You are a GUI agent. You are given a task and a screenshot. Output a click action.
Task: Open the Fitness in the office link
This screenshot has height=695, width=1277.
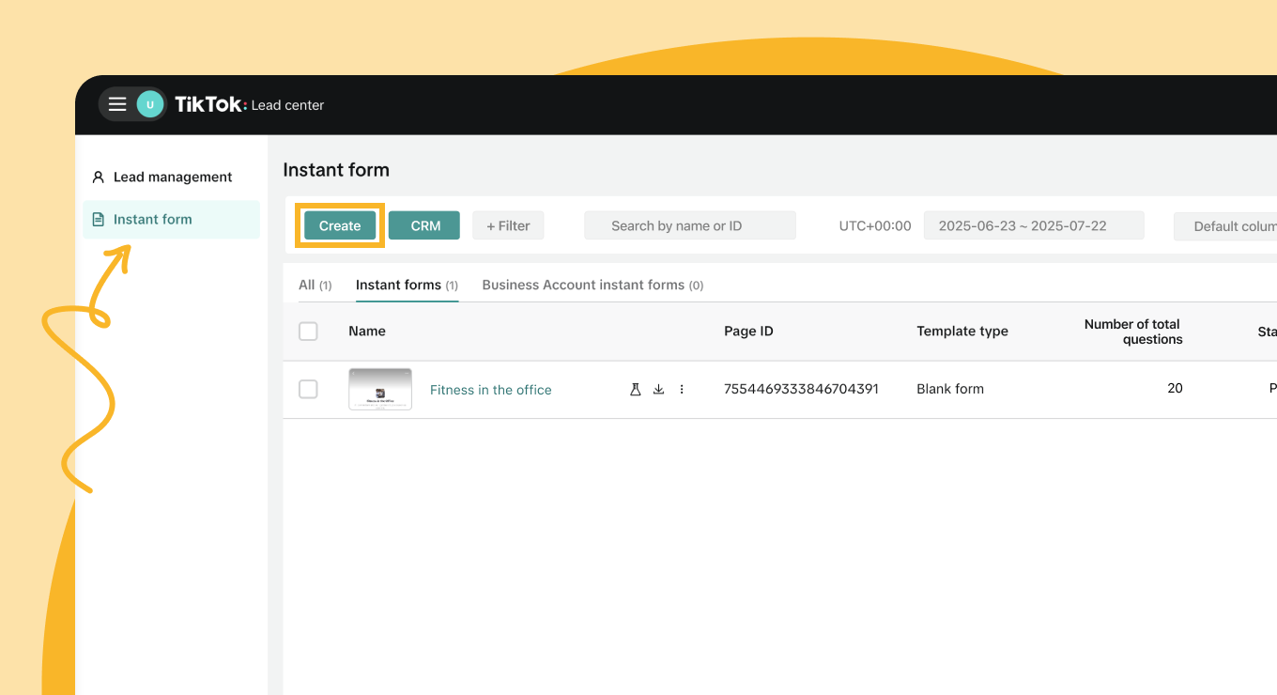490,390
